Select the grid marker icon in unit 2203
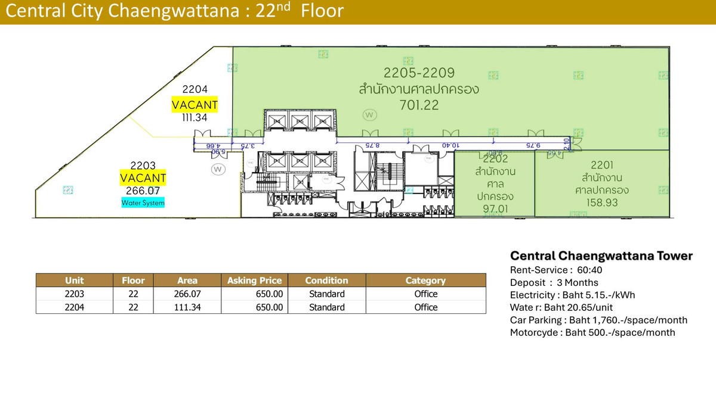 click(x=68, y=189)
